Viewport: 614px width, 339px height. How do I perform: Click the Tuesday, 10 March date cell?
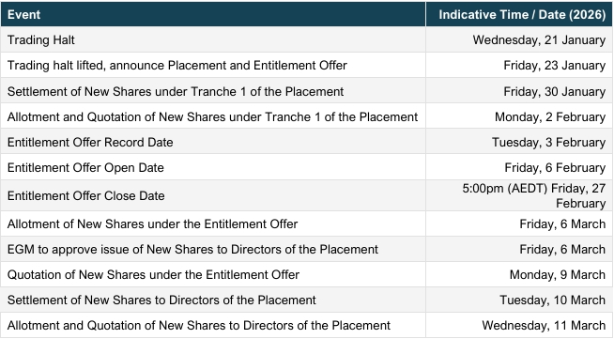tap(519, 300)
